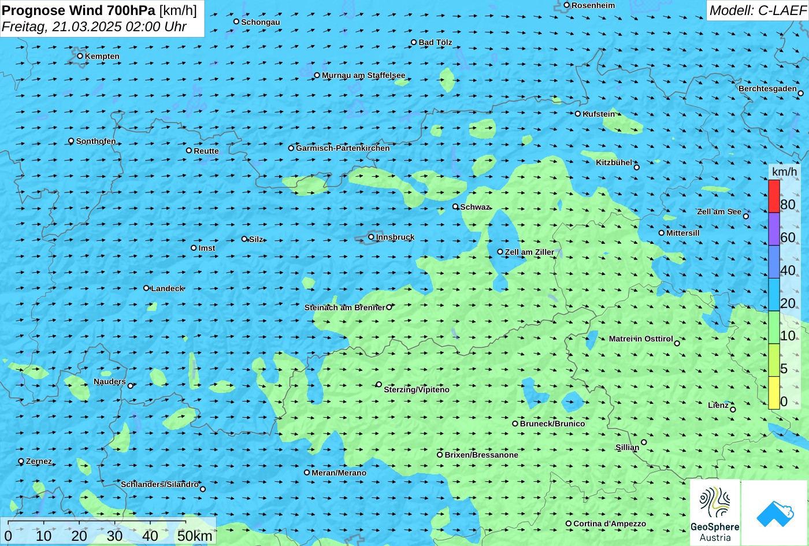This screenshot has height=546, width=809.
Task: Click the Sonthofen label
Action: (96, 141)
